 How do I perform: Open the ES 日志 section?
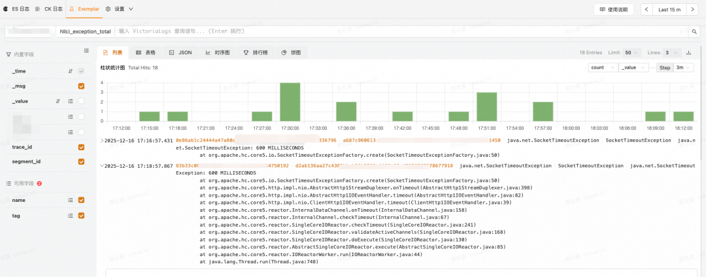click(x=16, y=9)
